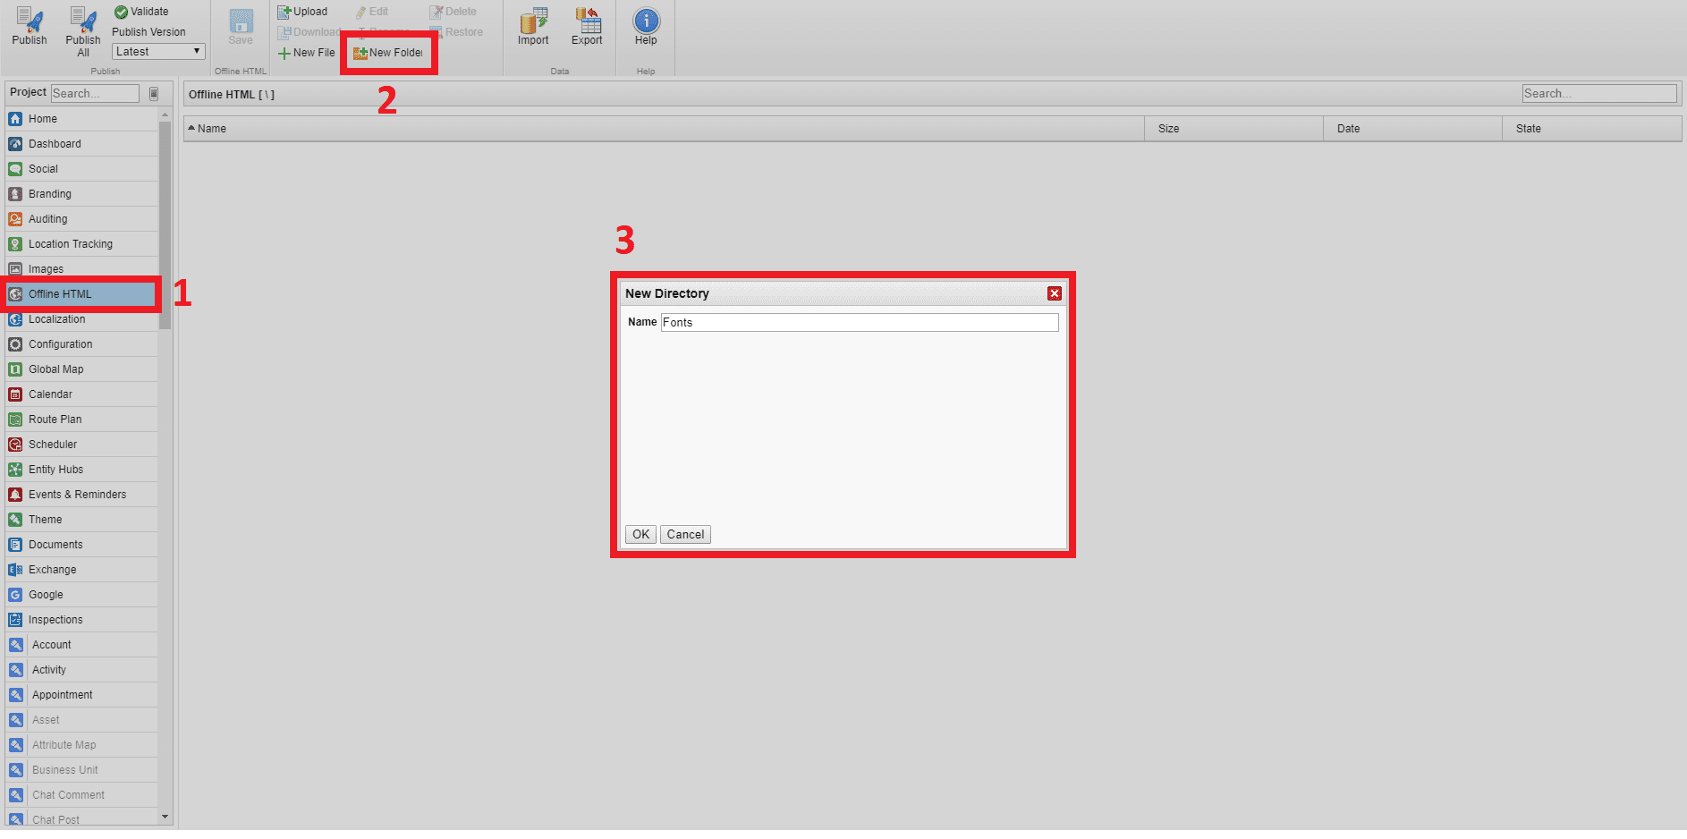The height and width of the screenshot is (839, 1687).
Task: Open the Publish Version dropdown showing Latest
Action: coord(157,51)
